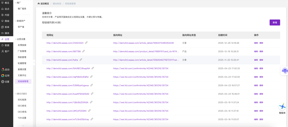Click 编辑 for the 23423423 short link
The width and height of the screenshot is (288, 127).
tap(256, 43)
